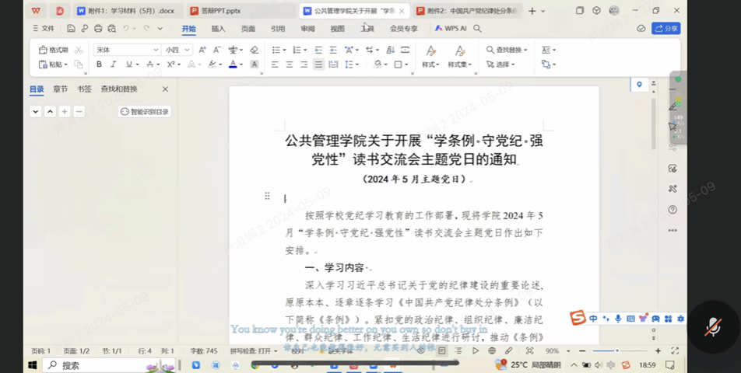This screenshot has width=741, height=373.
Task: Click the clear formatting eraser icon
Action: coord(254,50)
